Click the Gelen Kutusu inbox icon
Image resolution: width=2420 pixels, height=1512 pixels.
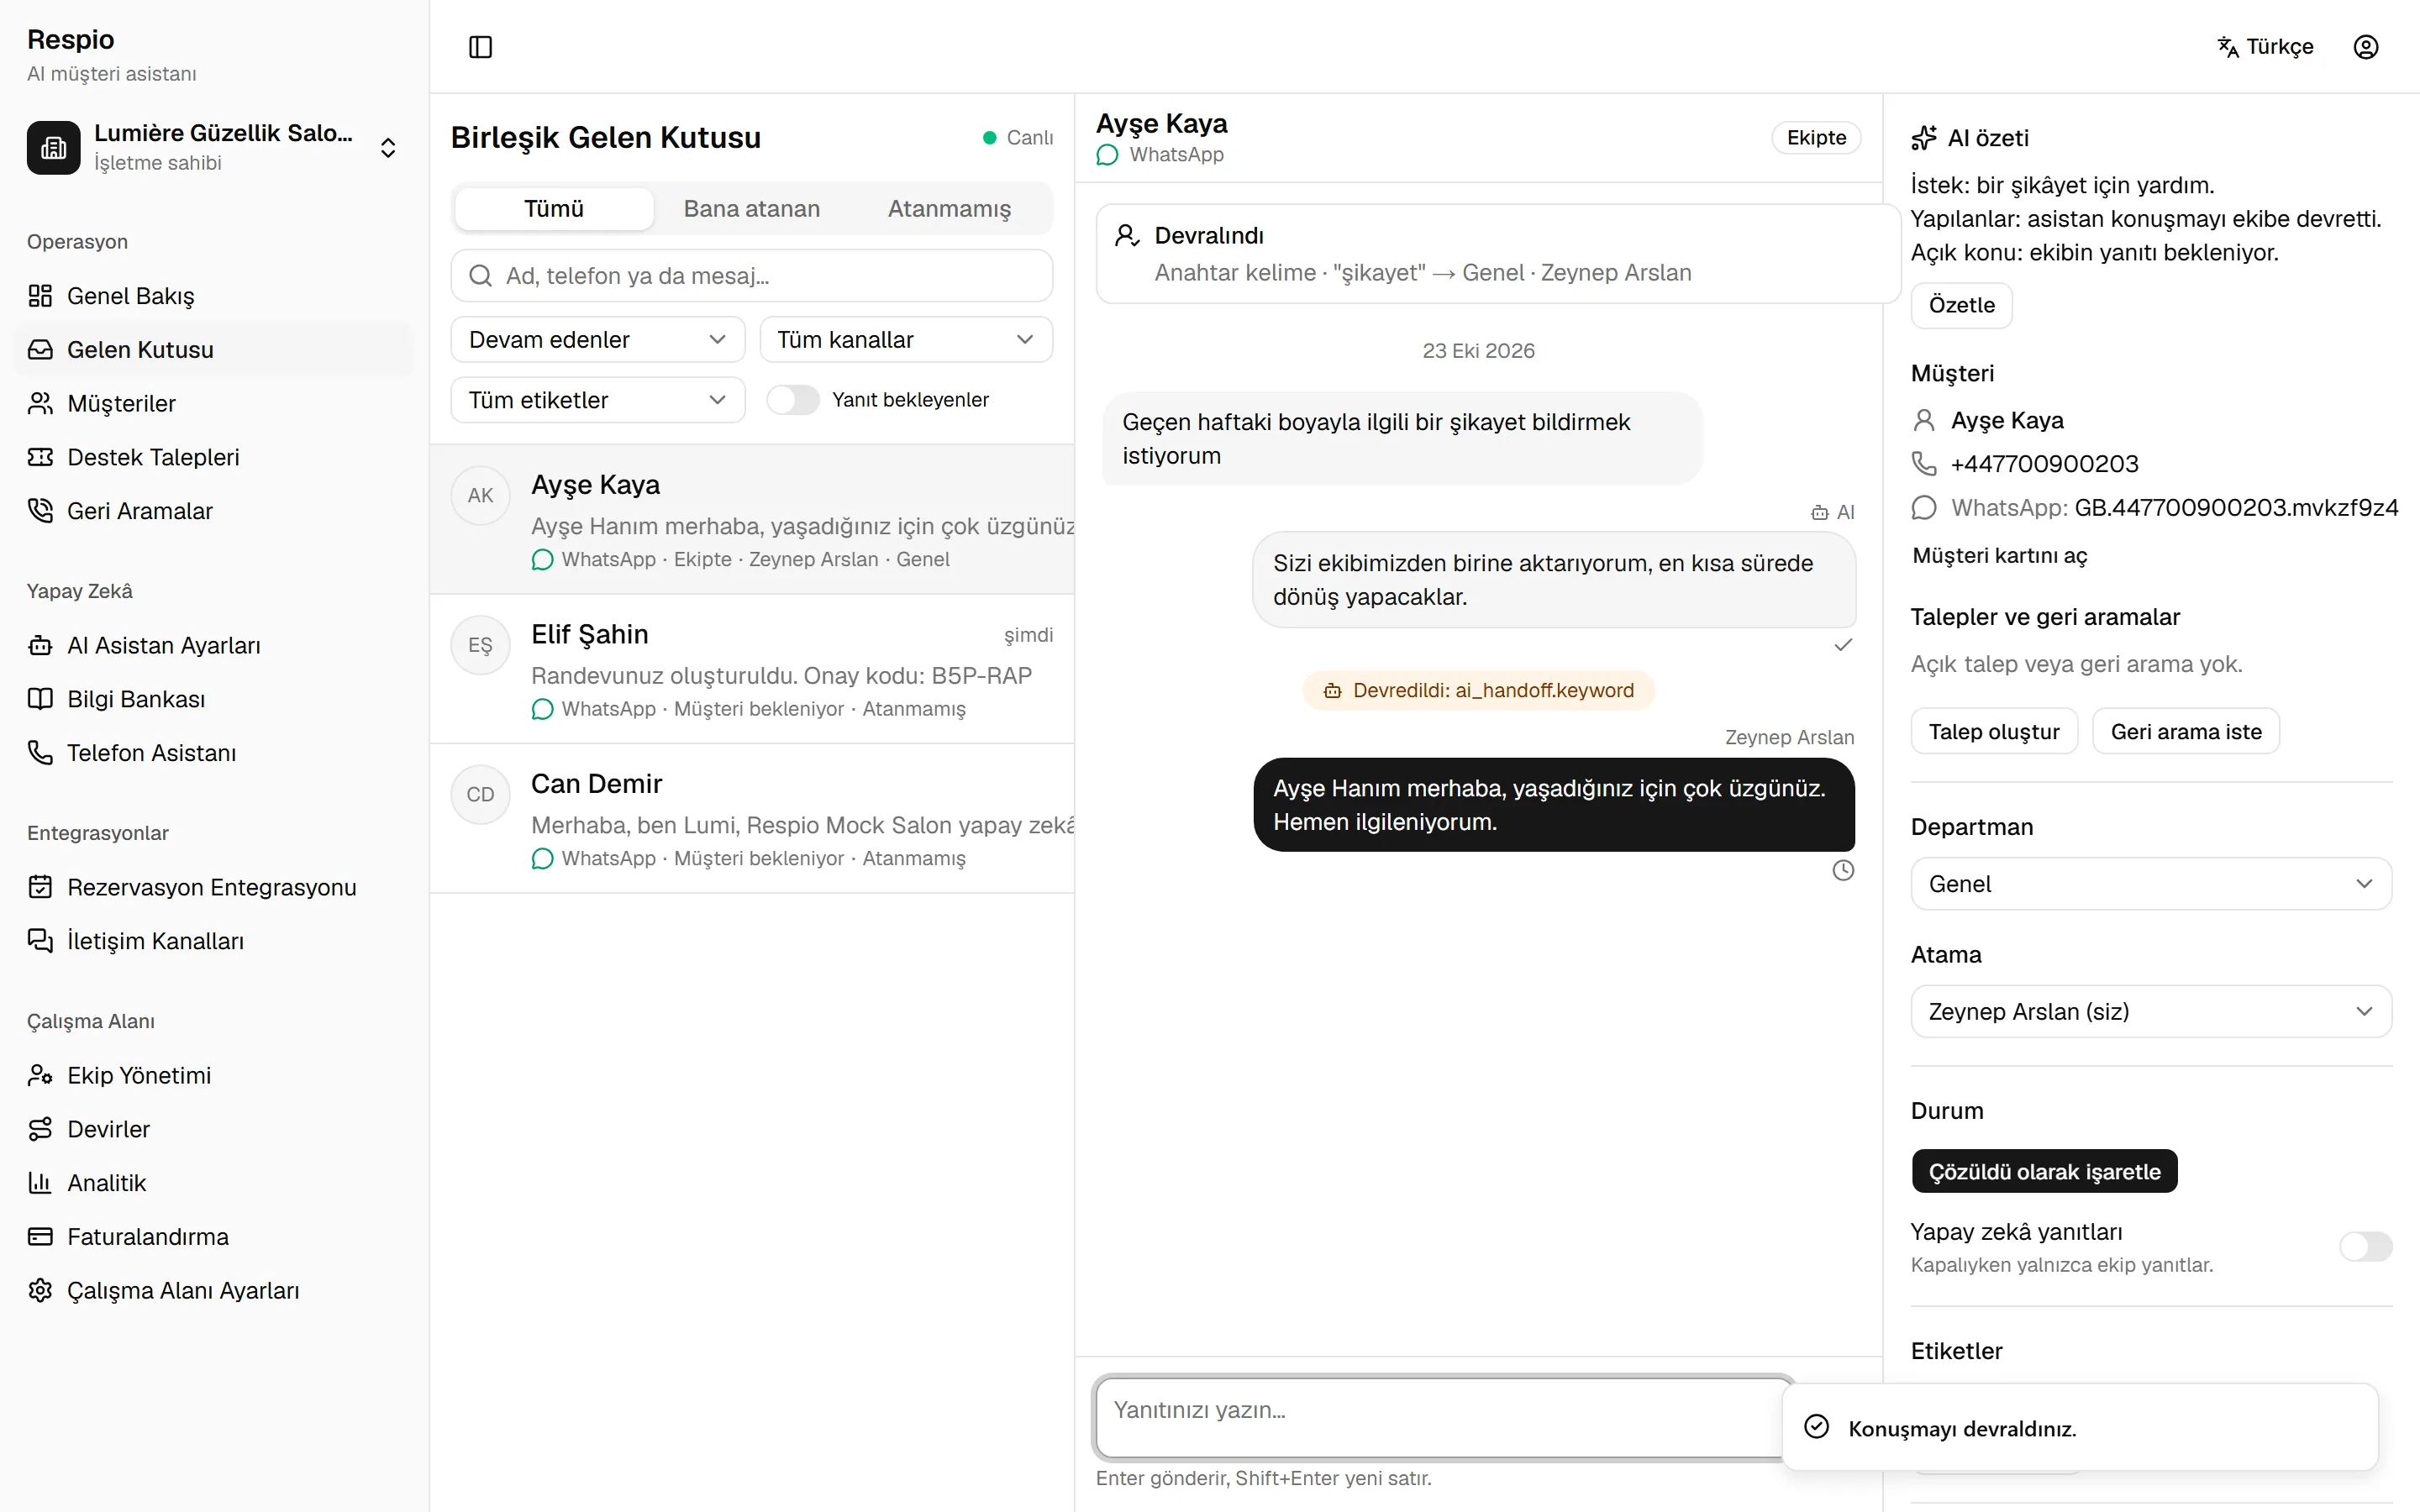click(x=40, y=350)
